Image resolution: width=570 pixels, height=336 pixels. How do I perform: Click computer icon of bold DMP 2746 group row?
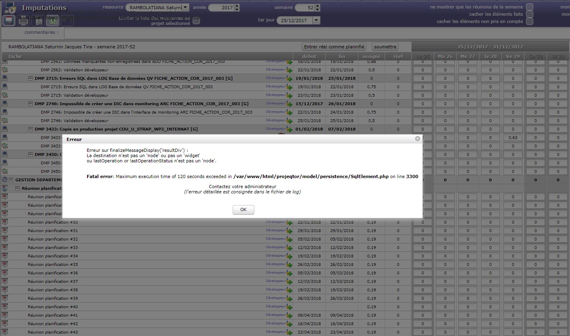pos(5,104)
